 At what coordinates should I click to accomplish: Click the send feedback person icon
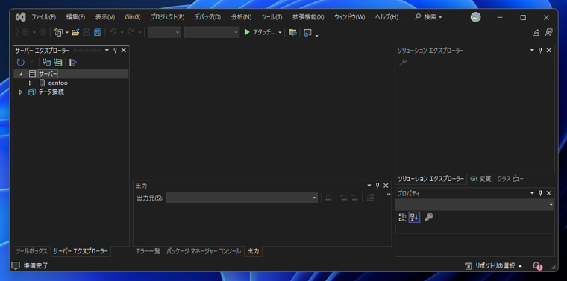coord(548,32)
